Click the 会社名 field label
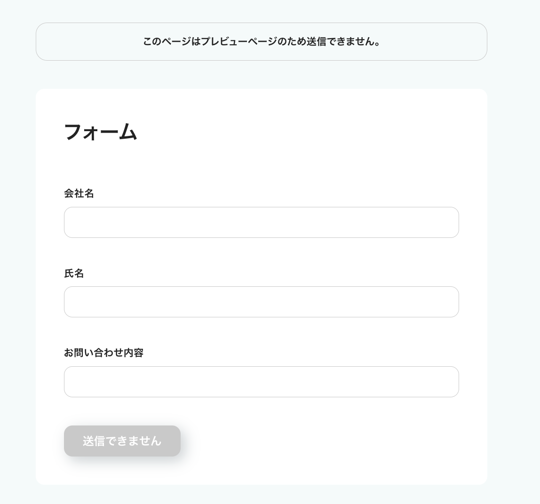The height and width of the screenshot is (504, 540). 79,193
